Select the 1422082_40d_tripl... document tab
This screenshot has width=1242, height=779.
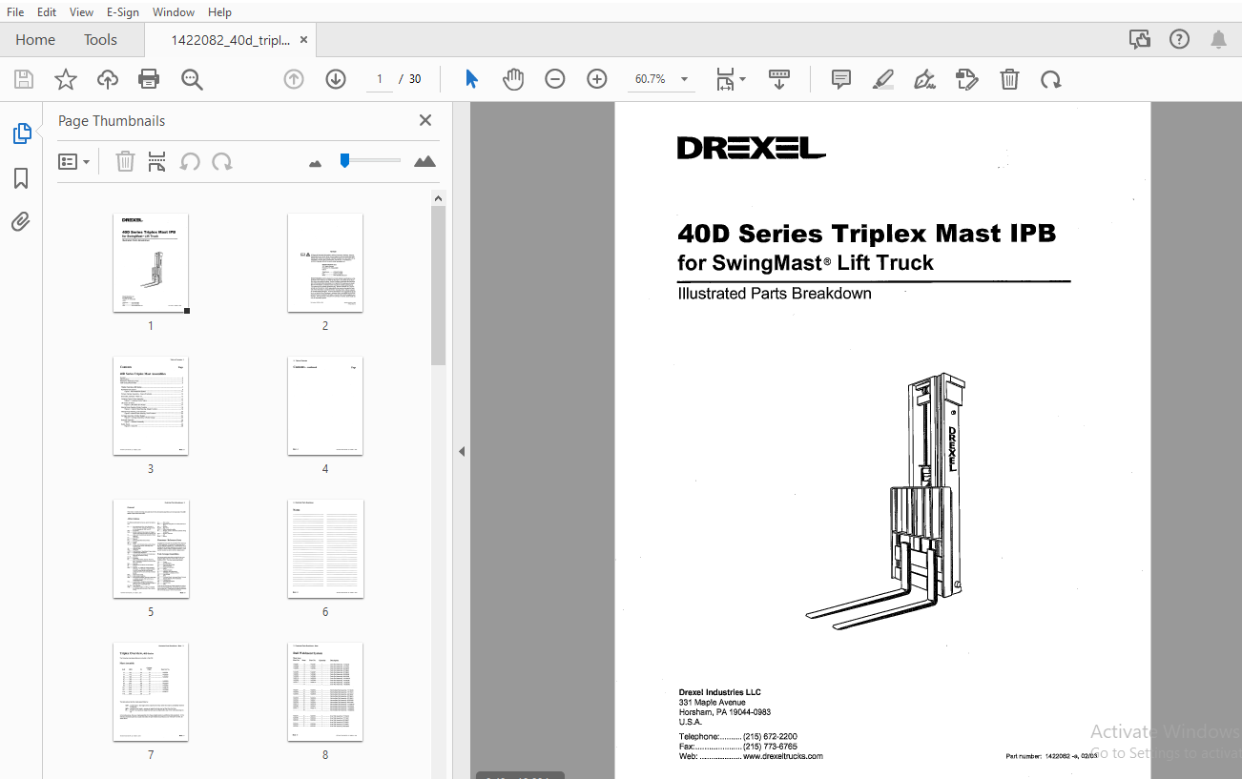[x=230, y=40]
